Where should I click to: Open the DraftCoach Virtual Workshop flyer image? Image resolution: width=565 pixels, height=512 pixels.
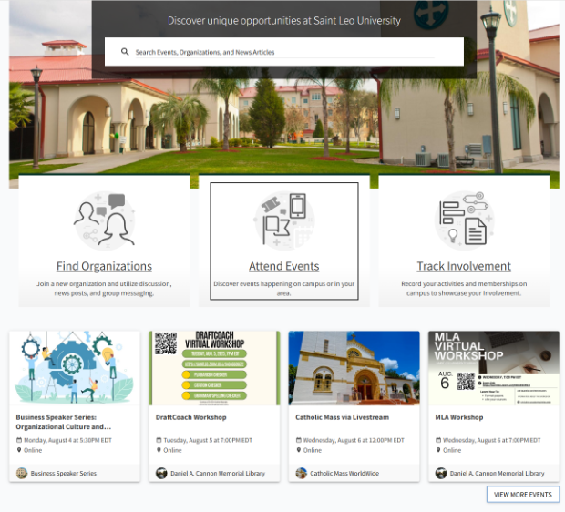(214, 368)
